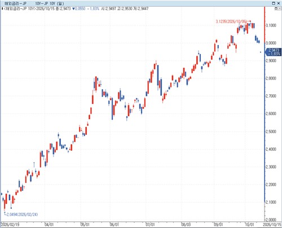Click the 3.0000 y-axis label
This screenshot has width=282, height=228.
tap(271, 43)
